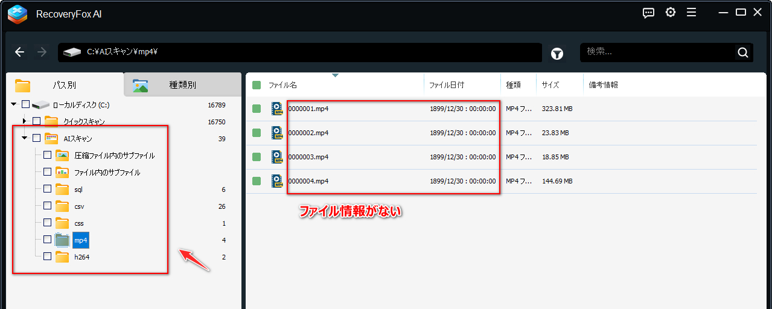Expand the クイックスキャン tree node
The image size is (772, 309).
pos(25,121)
